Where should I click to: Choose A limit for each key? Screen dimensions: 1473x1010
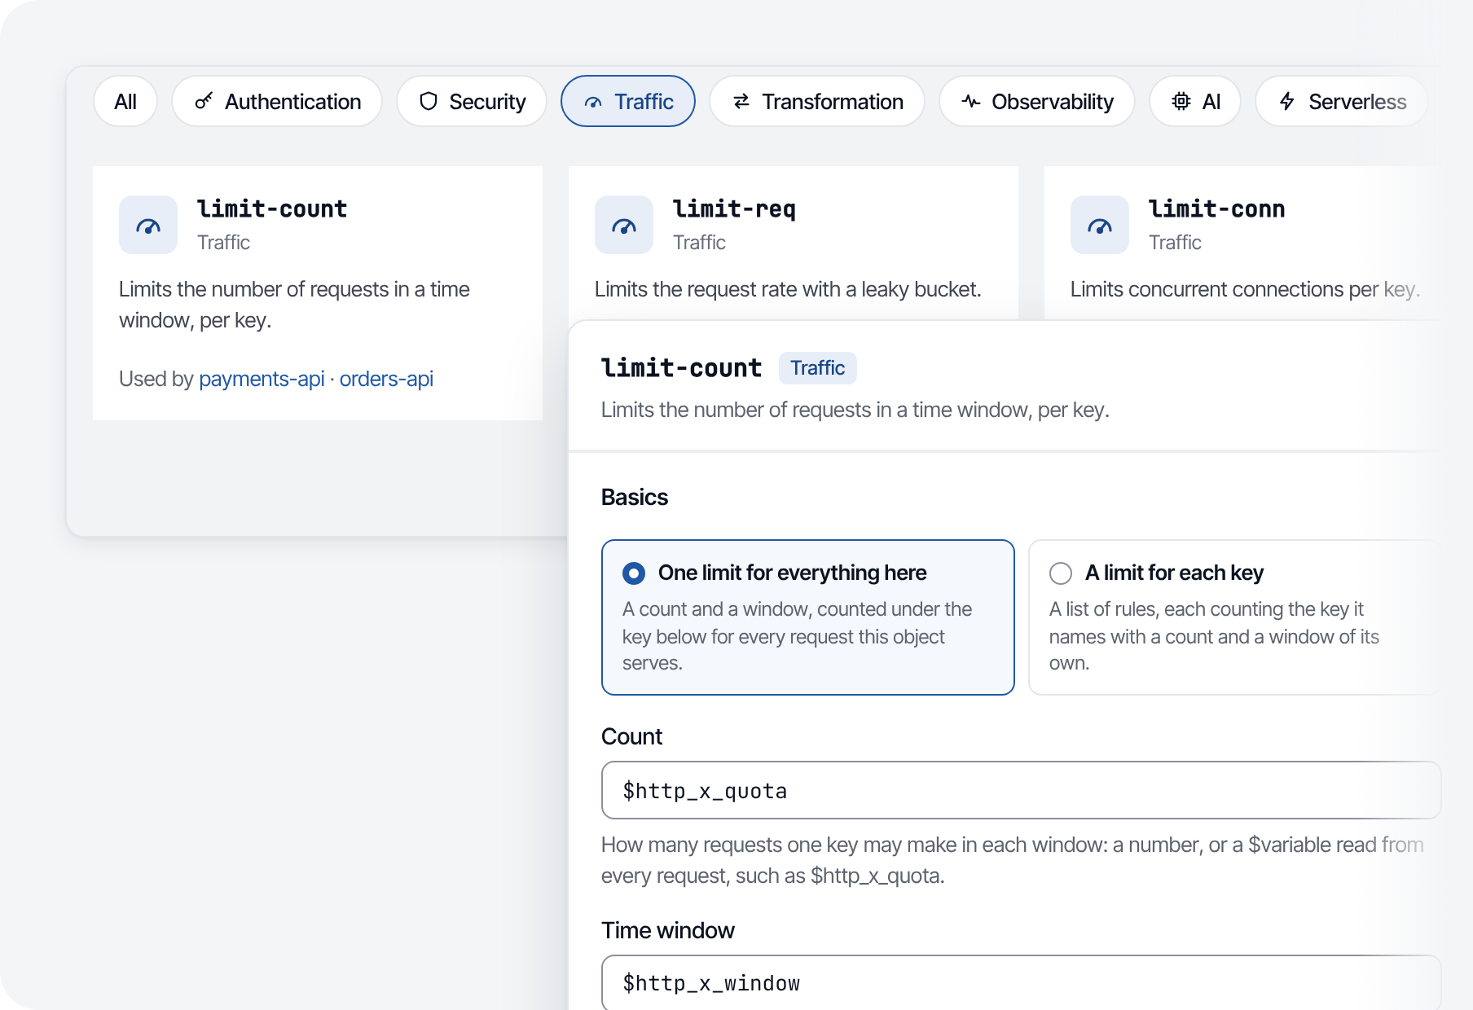pos(1234,617)
